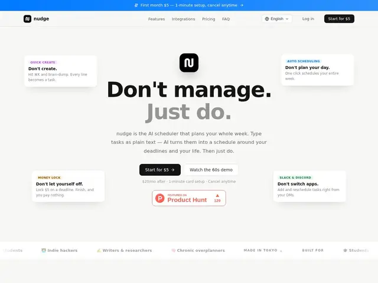
Task: Click the chevron next to English
Action: coord(287,19)
